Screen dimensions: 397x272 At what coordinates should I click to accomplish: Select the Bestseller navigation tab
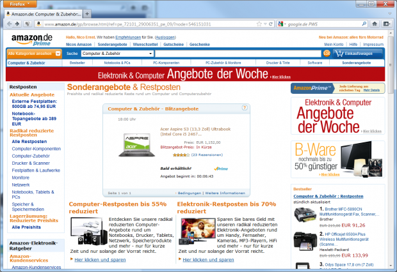point(77,63)
